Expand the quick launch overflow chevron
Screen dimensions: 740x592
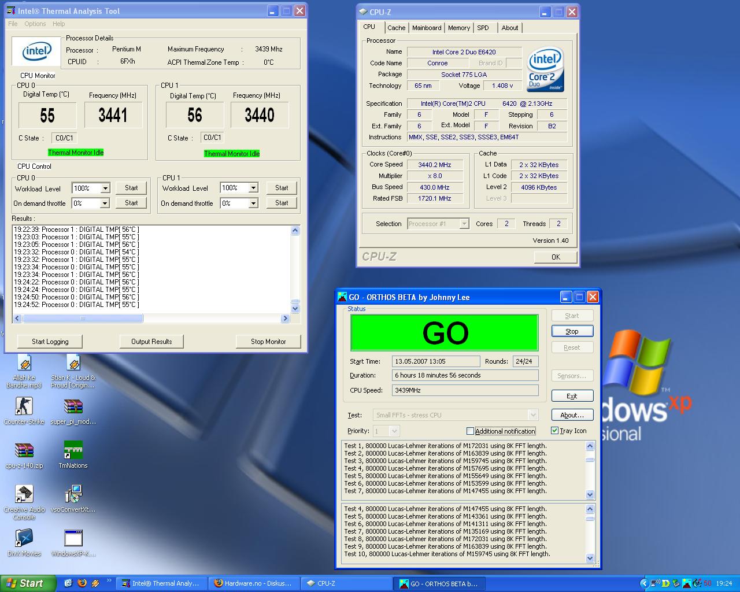click(109, 582)
